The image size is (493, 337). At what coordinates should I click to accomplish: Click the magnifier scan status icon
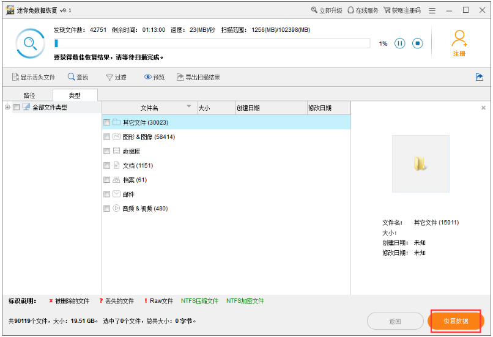pyautogui.click(x=30, y=43)
